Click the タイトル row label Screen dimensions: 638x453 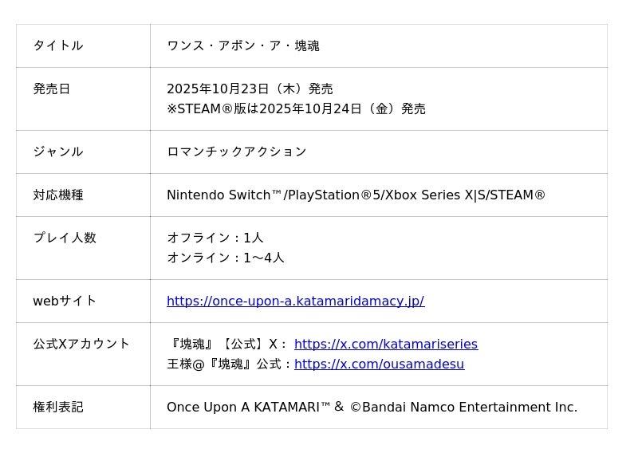(57, 45)
